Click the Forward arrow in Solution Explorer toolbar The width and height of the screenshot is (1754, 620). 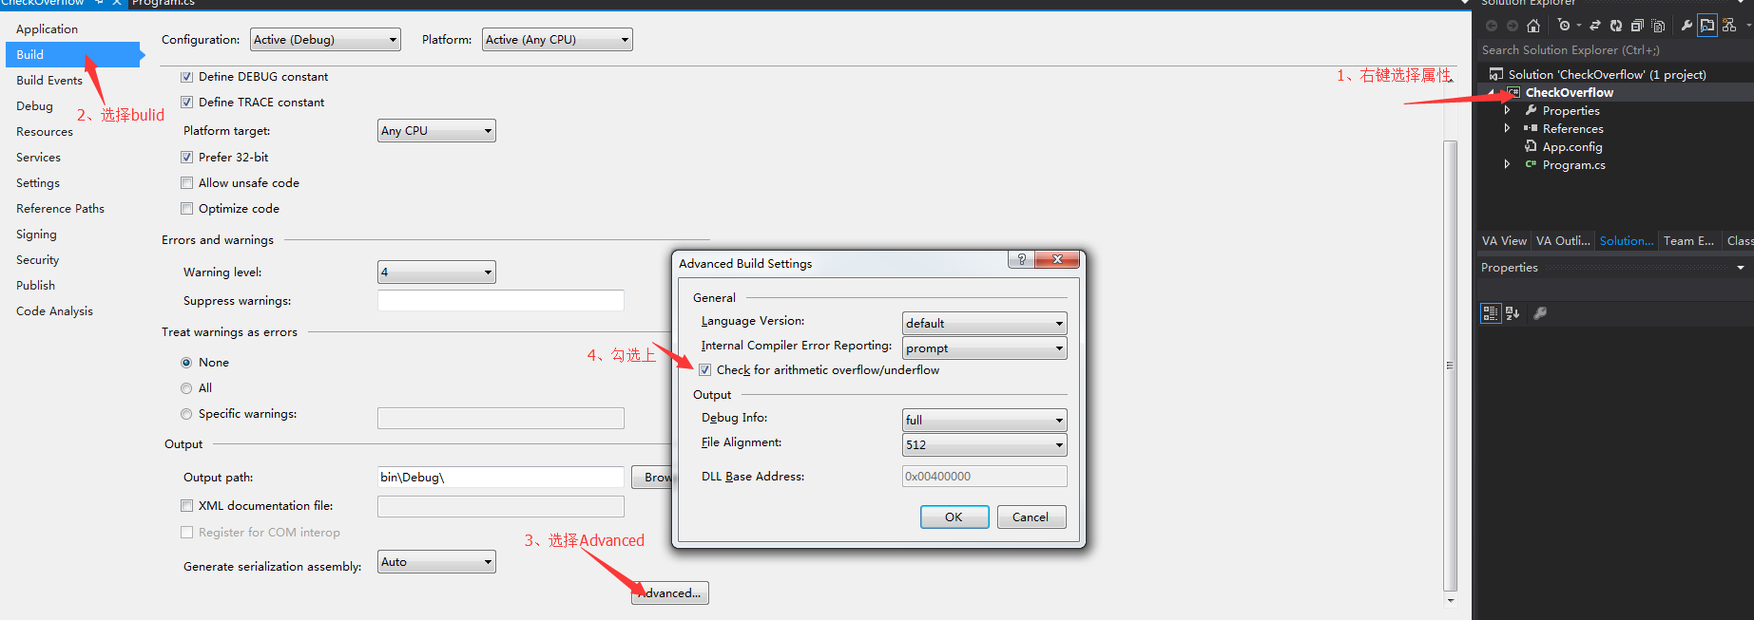[x=1513, y=26]
